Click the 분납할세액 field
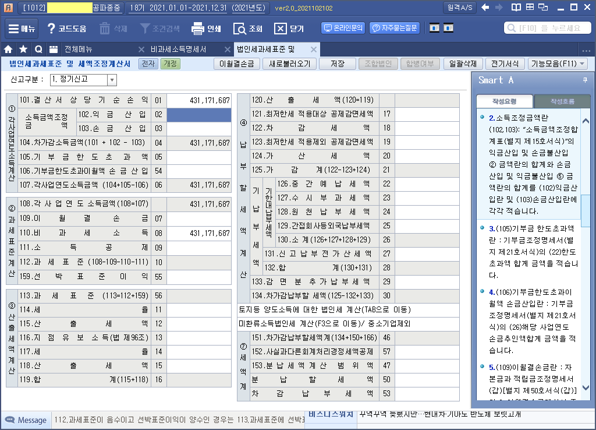 (427, 380)
